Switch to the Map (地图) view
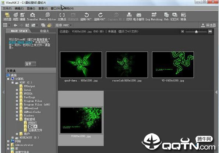This screenshot has height=153, width=219. pos(15,17)
